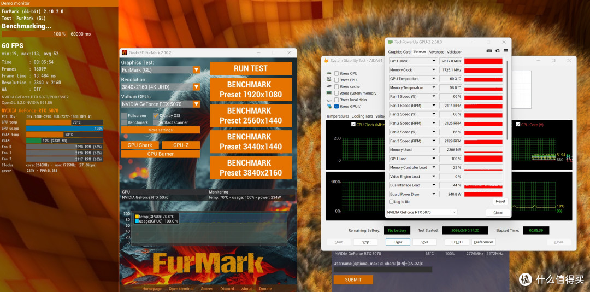Image resolution: width=590 pixels, height=292 pixels.
Task: Open the Cooling Fans tab in AIDA64
Action: 362,116
